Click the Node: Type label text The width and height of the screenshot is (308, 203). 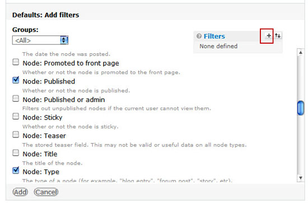tap(41, 172)
